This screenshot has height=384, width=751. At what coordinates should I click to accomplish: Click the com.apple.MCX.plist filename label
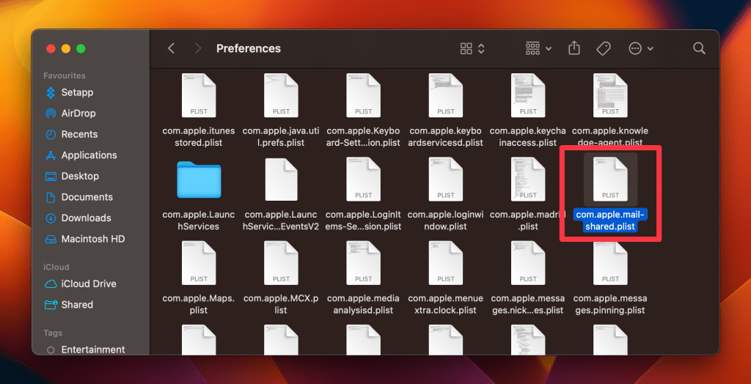point(281,304)
